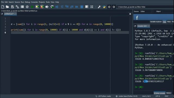The image size is (174, 98).
Task: Click debugger step return icon
Action: tap(72, 7)
